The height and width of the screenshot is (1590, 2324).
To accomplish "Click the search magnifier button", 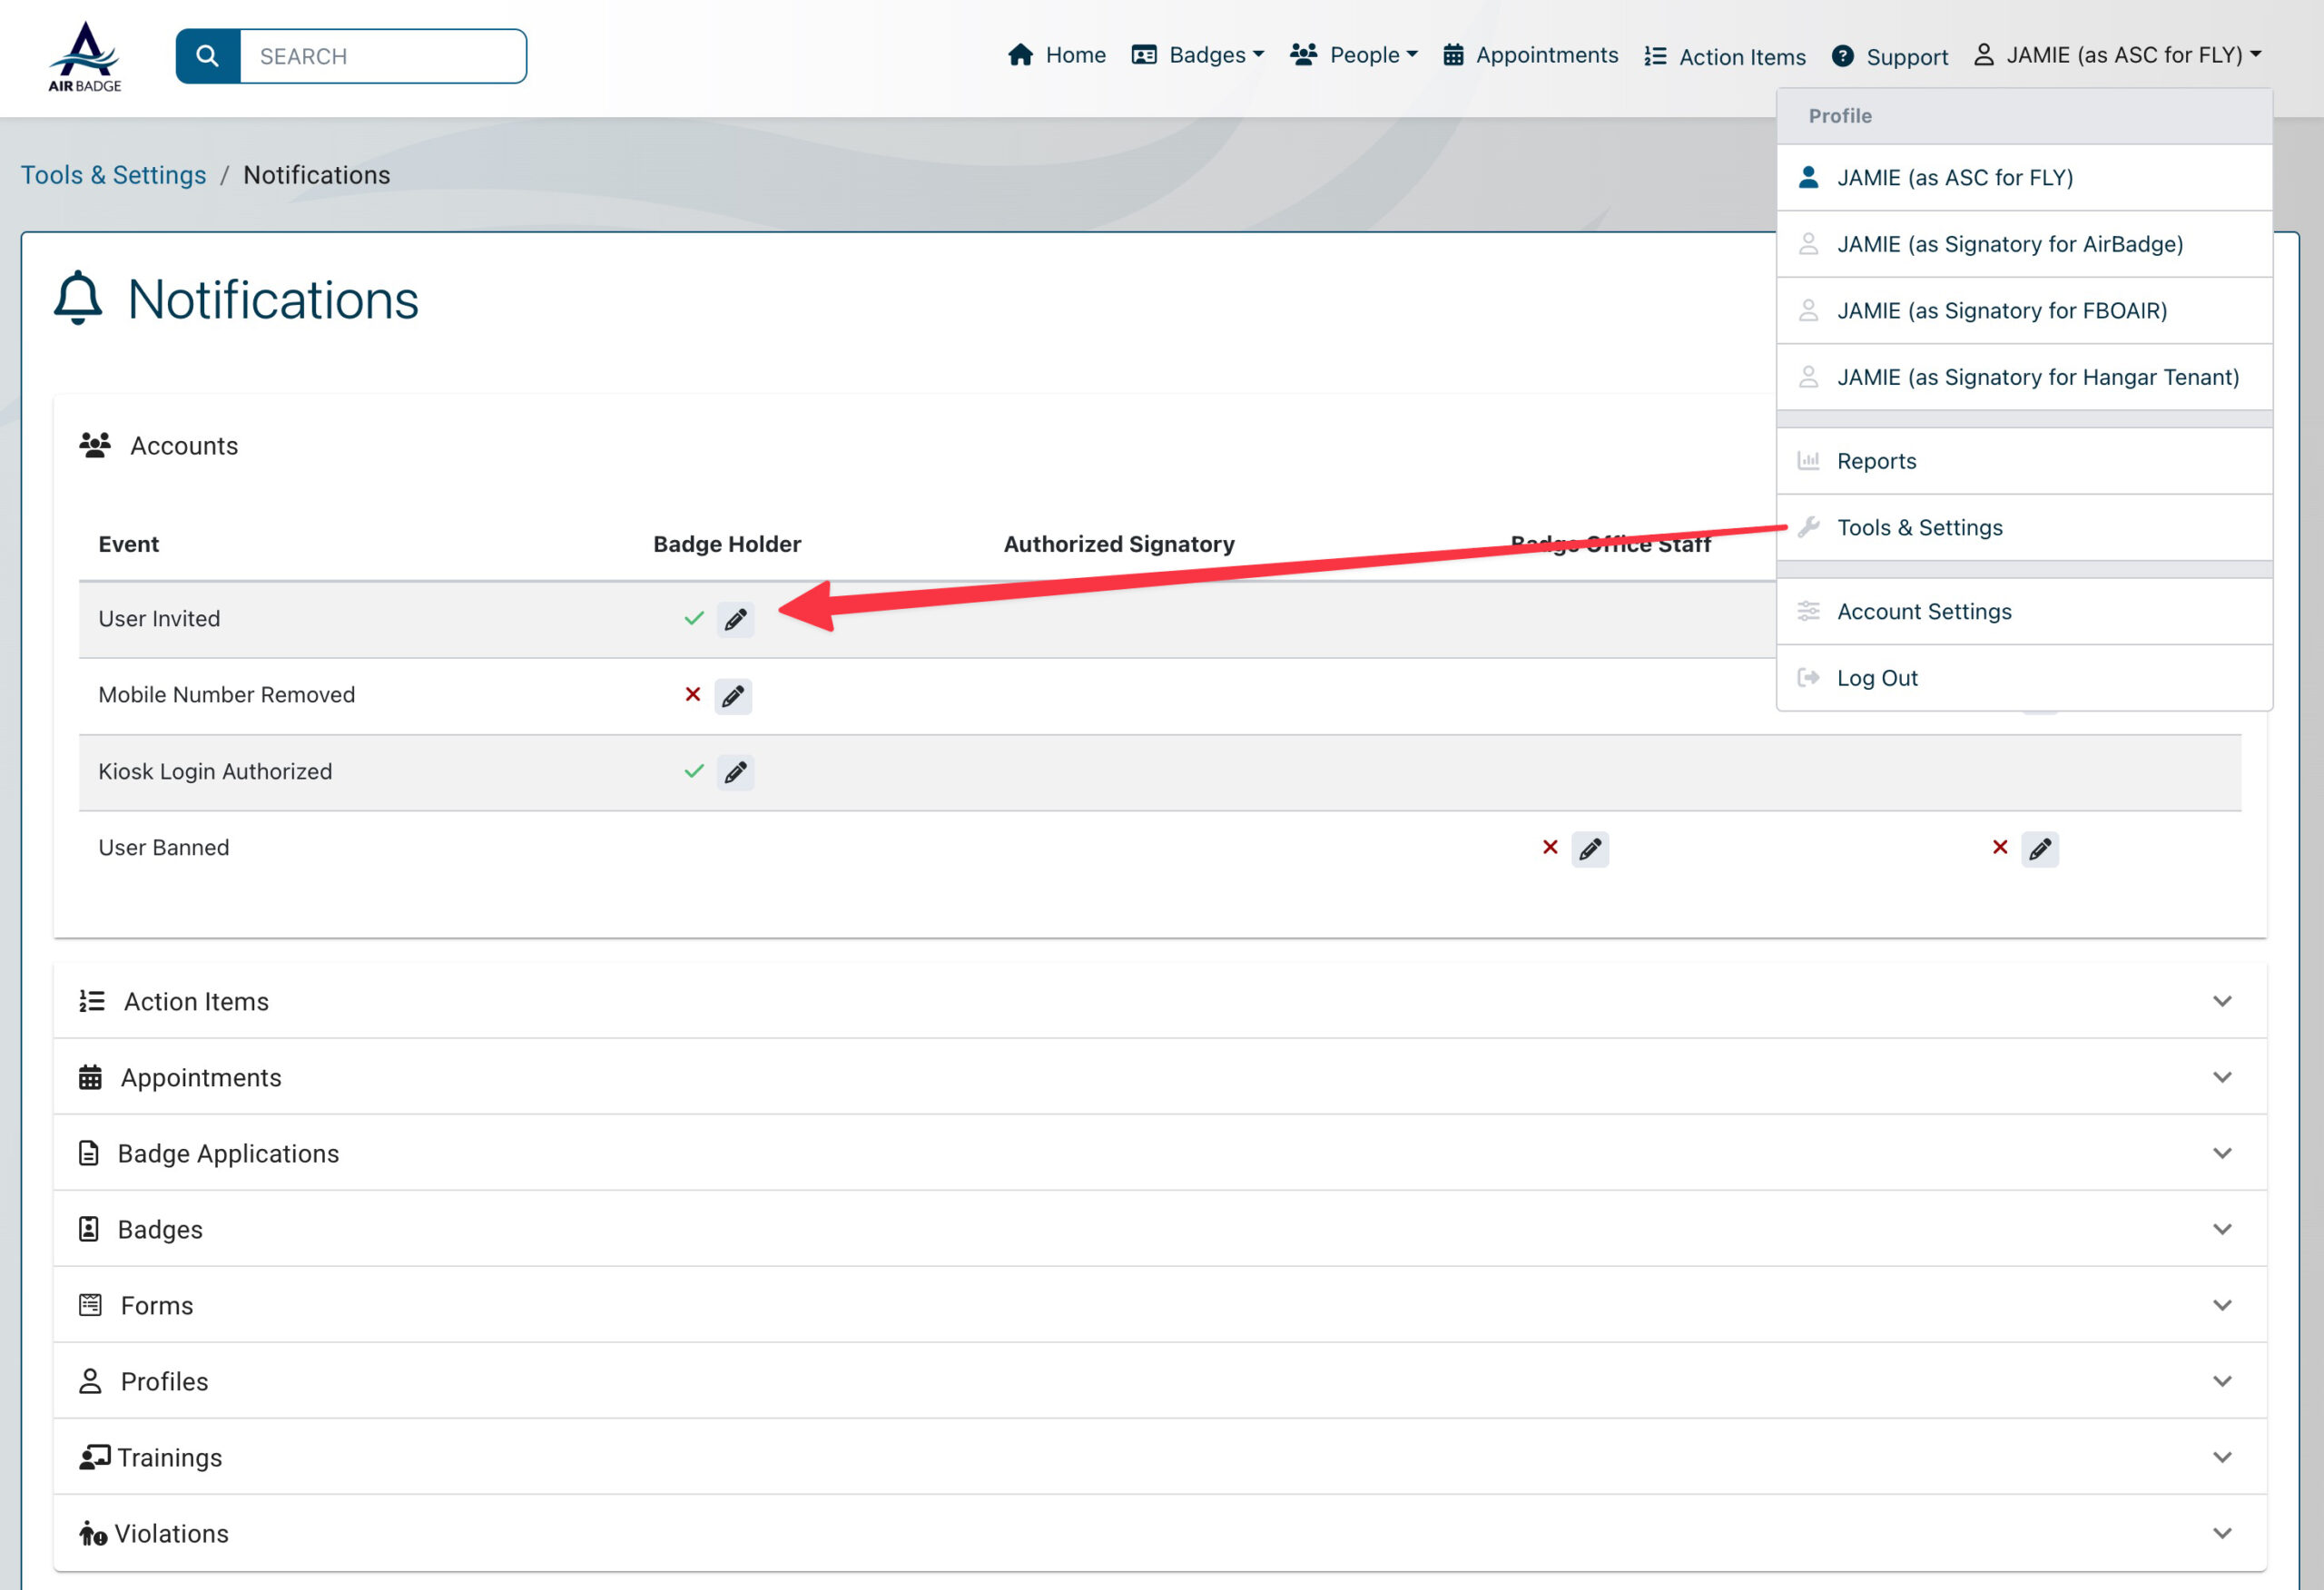I will 207,56.
